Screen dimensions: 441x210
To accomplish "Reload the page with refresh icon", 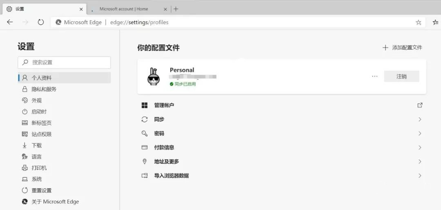I will [x=41, y=22].
